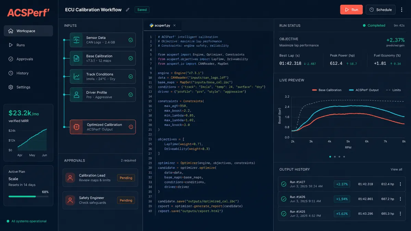Click the $23.2k/mo MRR figure
411x231 pixels.
point(24,113)
